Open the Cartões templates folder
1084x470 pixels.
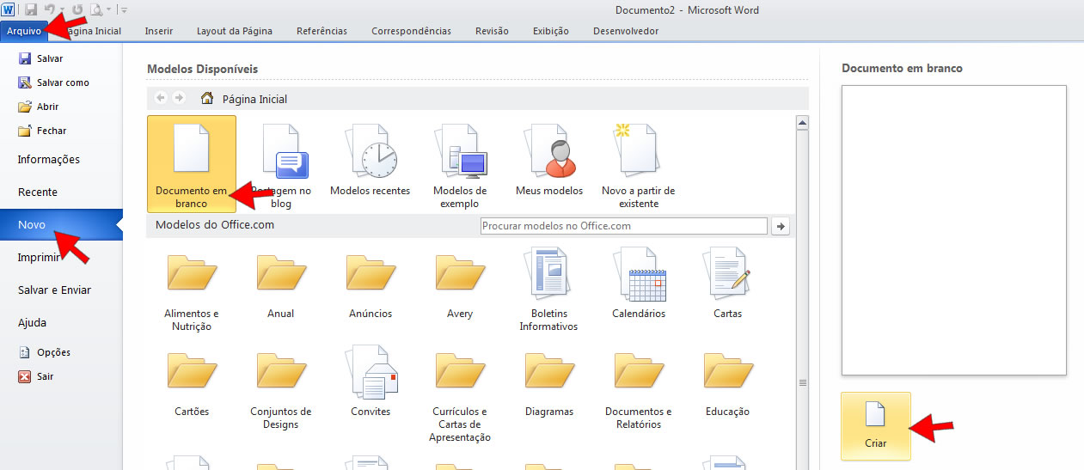(x=192, y=383)
